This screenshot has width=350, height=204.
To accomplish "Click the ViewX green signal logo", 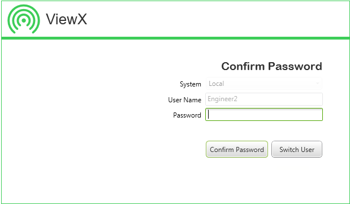I will pos(24,19).
